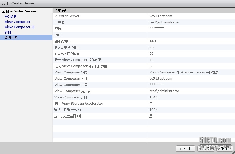Screen dimensions: 235x154
Task: Click masked password value in 密码 row
Action: click(x=157, y=28)
